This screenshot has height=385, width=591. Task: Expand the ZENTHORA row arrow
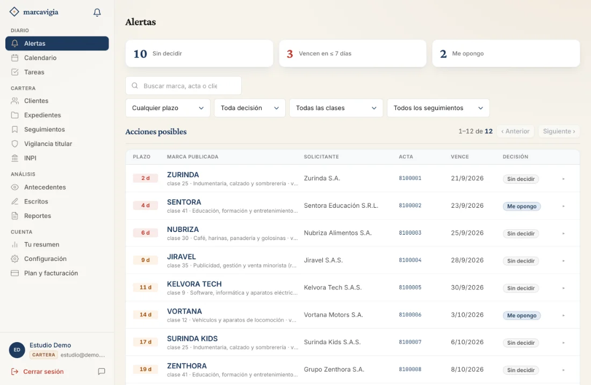coord(564,370)
